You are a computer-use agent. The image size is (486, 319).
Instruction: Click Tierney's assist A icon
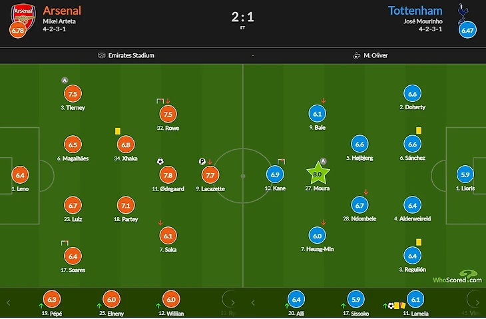65,81
